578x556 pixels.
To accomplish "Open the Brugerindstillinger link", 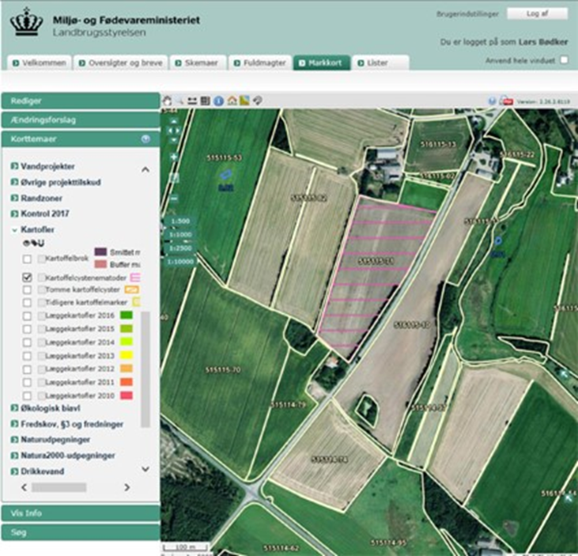I will [x=468, y=14].
